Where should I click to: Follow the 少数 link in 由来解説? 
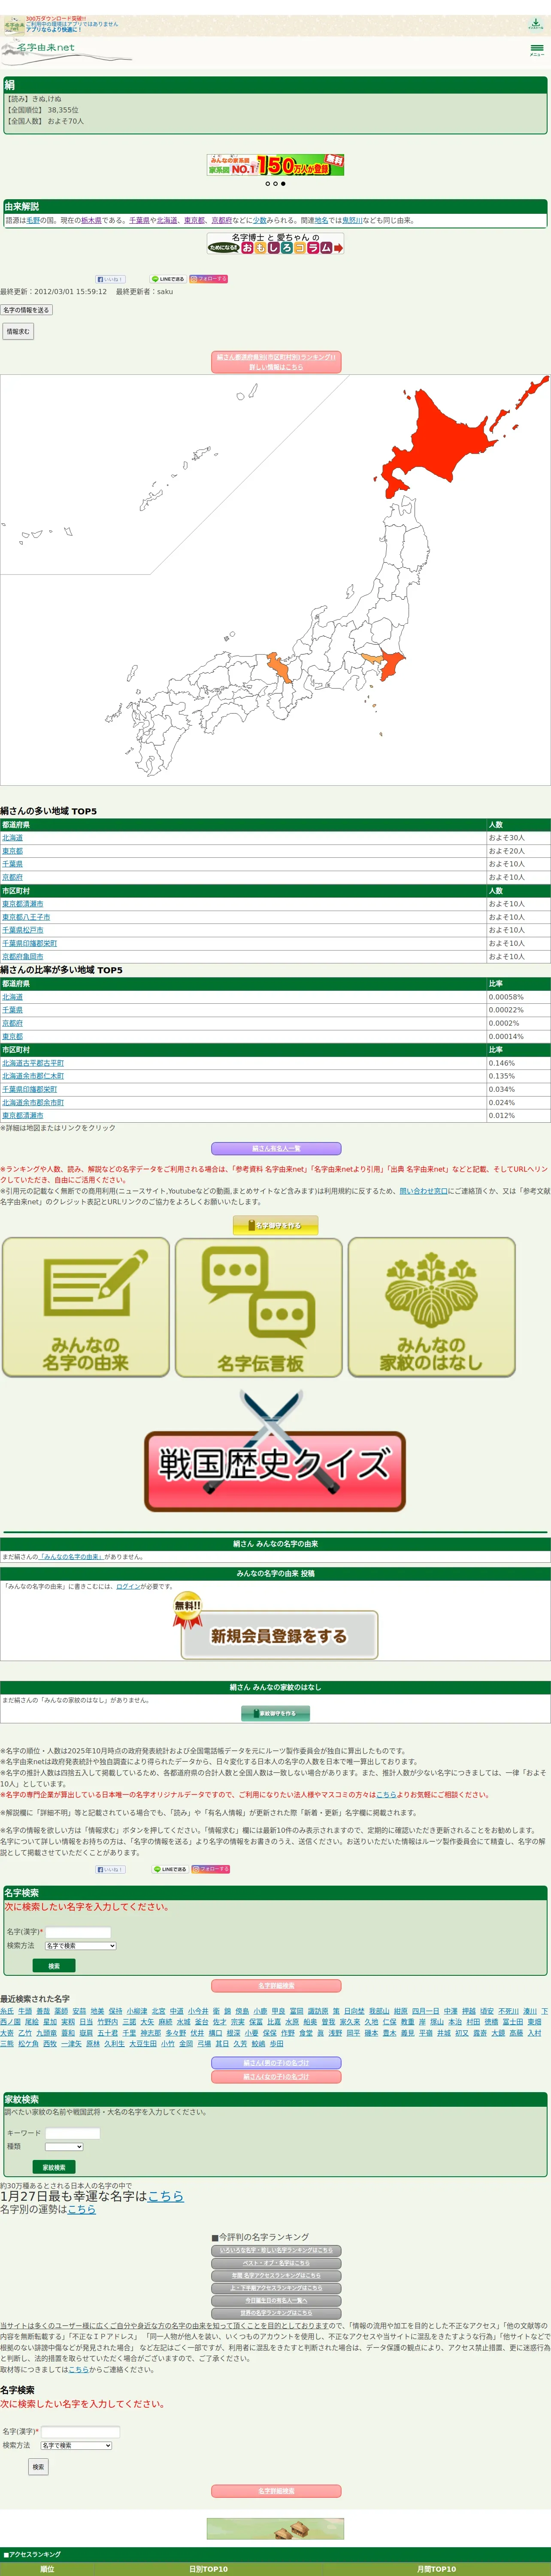click(259, 220)
